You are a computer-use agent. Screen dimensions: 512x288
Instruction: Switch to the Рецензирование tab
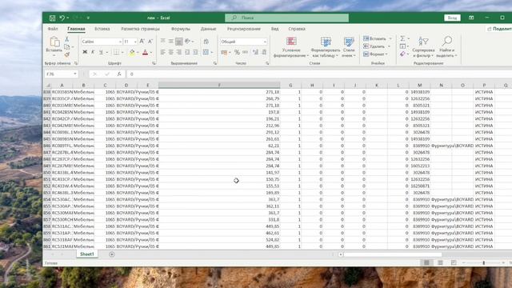pos(244,29)
